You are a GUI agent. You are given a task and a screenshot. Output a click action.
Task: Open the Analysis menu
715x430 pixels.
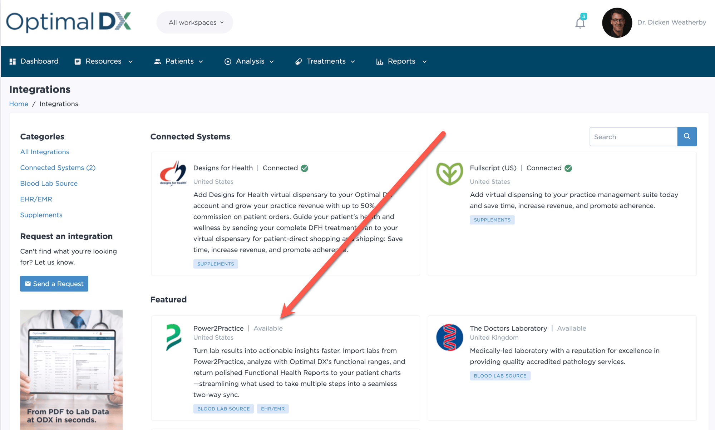250,61
